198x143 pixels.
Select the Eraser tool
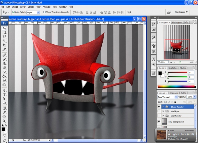(4, 72)
